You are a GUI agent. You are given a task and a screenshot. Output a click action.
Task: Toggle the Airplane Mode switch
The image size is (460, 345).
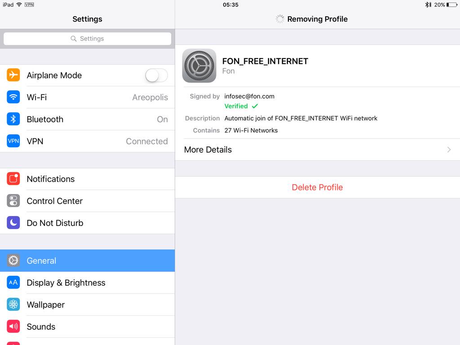[x=157, y=75]
